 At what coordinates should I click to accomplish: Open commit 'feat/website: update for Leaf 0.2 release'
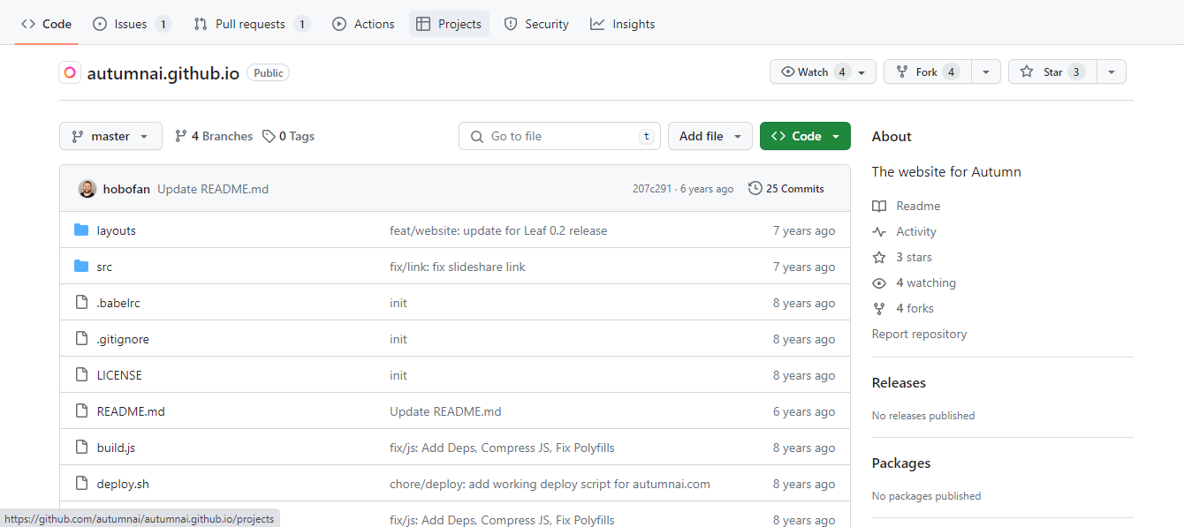498,230
